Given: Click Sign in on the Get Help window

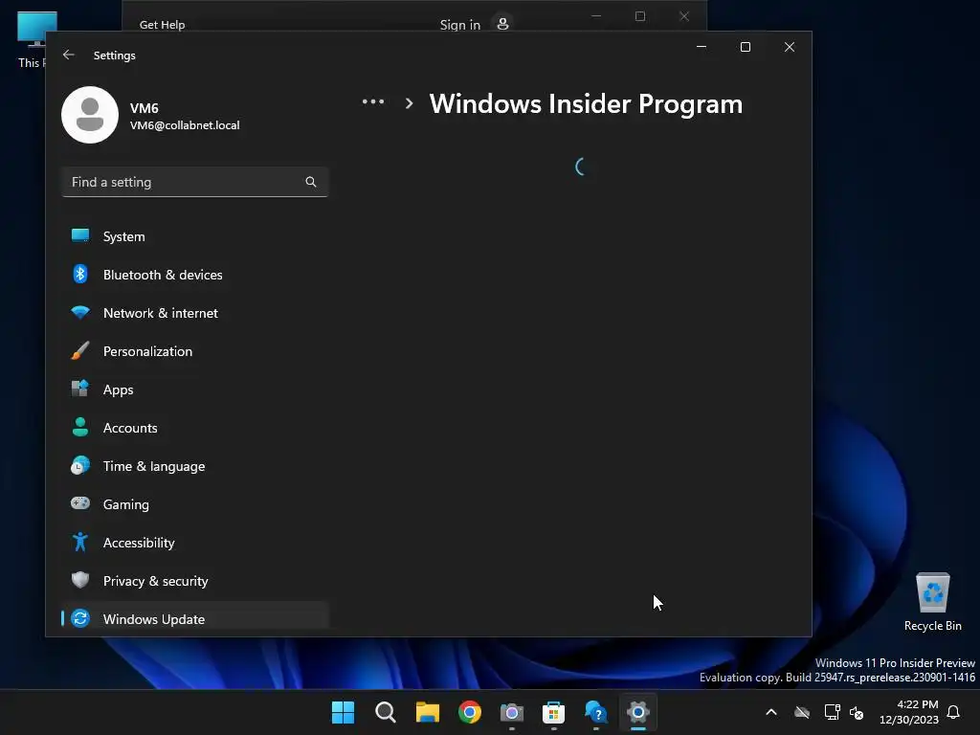Looking at the screenshot, I should pos(460,25).
